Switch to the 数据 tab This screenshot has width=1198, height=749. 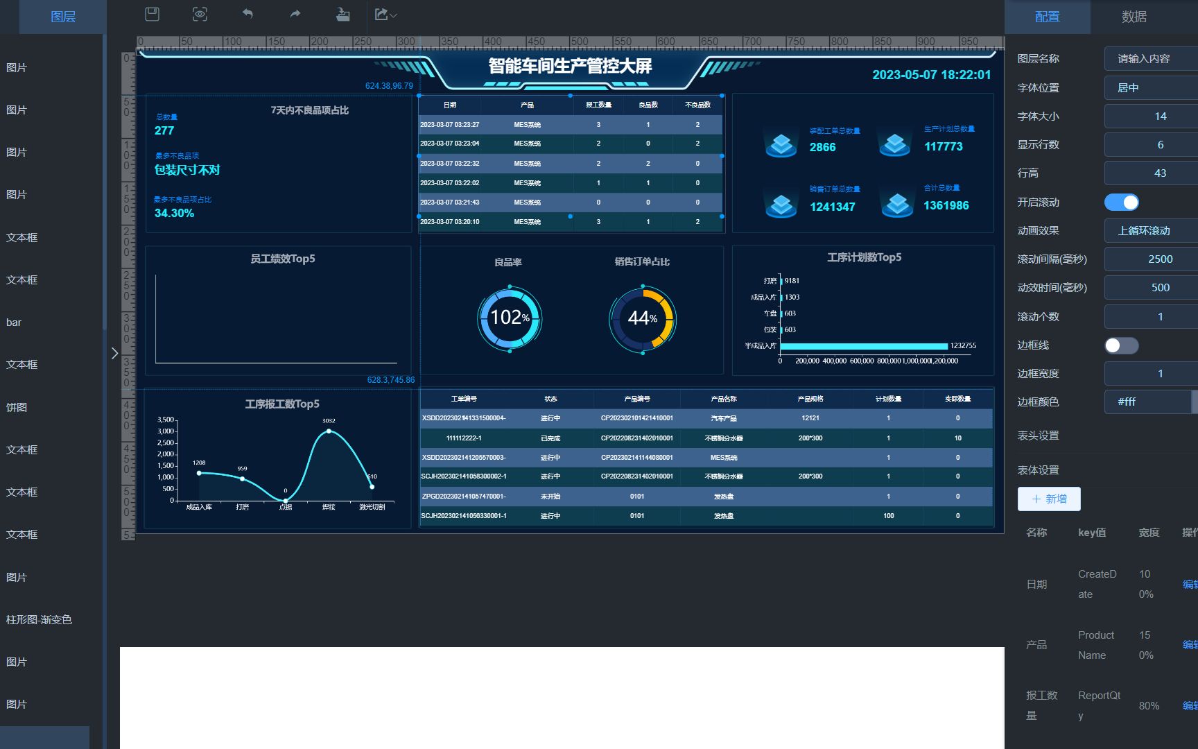coord(1134,17)
